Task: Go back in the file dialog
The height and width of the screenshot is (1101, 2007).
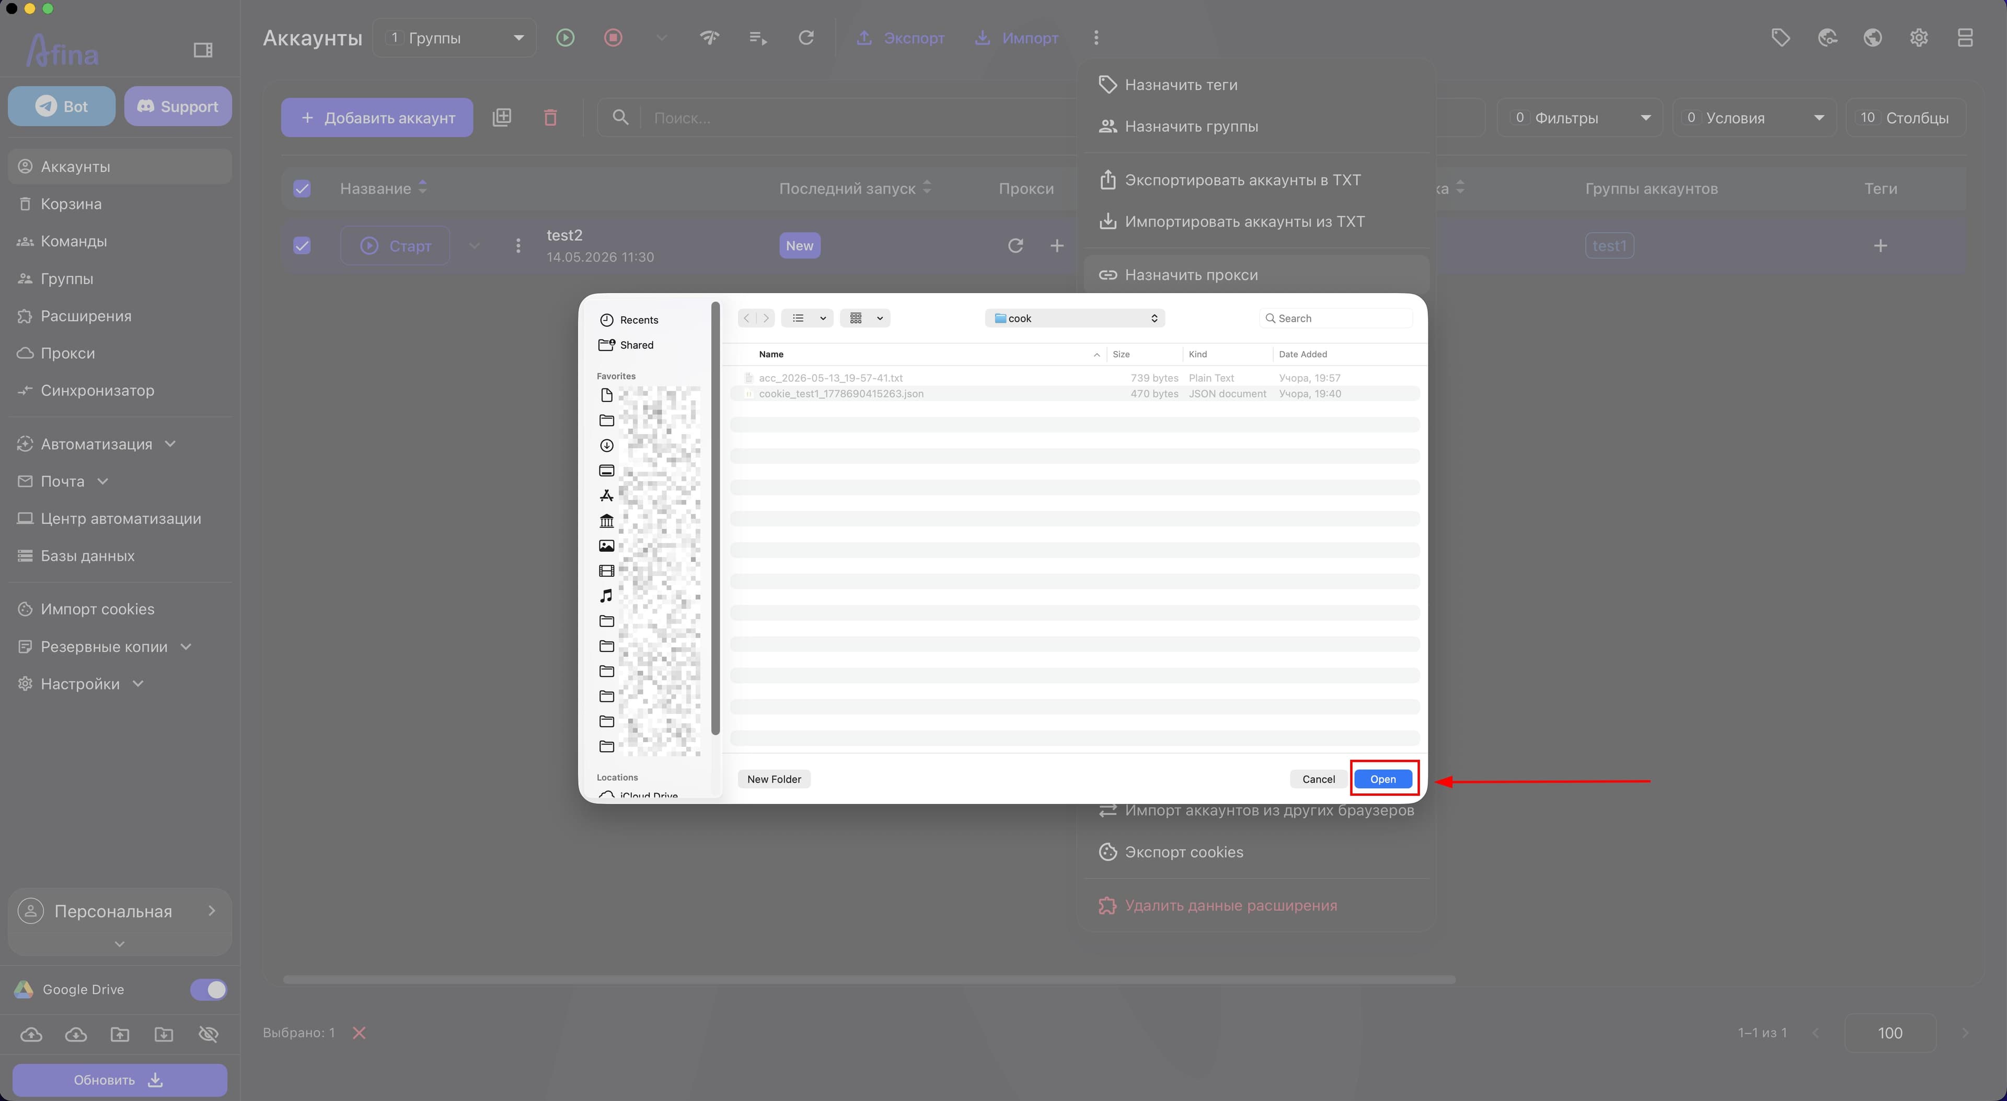Action: coord(746,318)
